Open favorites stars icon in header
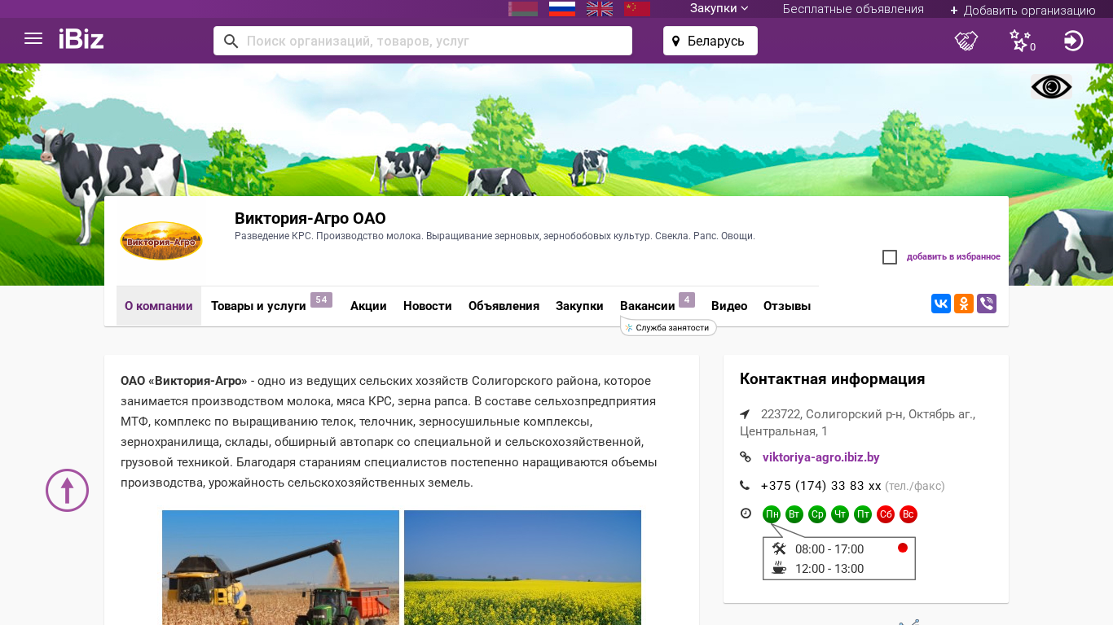Image resolution: width=1113 pixels, height=625 pixels. point(1020,41)
